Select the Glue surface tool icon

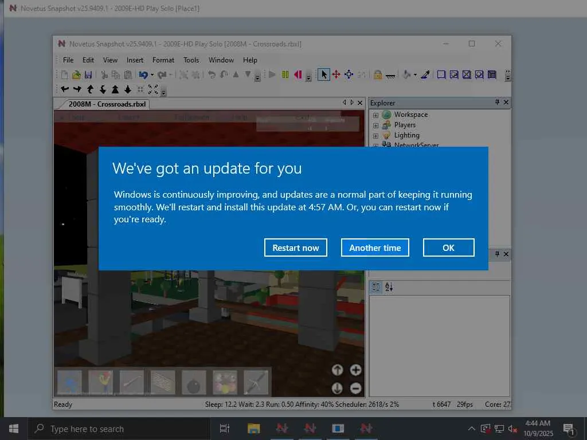tap(454, 75)
